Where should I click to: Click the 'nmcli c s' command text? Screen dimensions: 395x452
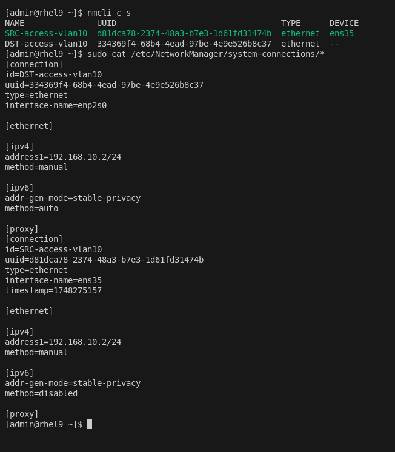coord(109,13)
